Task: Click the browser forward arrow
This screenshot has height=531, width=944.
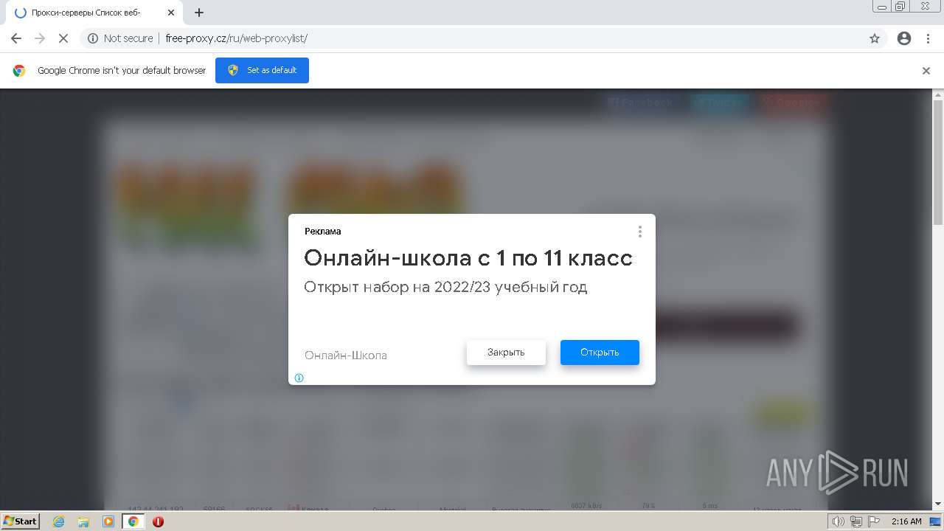Action: coord(40,38)
